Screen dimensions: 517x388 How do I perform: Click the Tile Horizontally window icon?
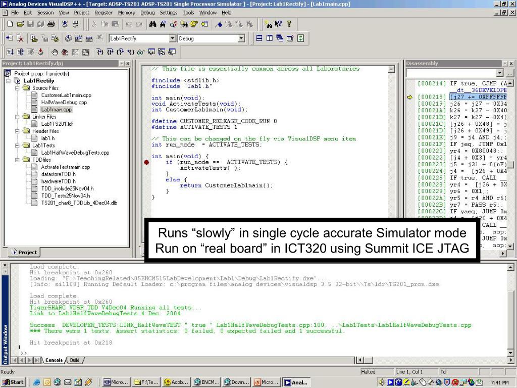(x=259, y=38)
